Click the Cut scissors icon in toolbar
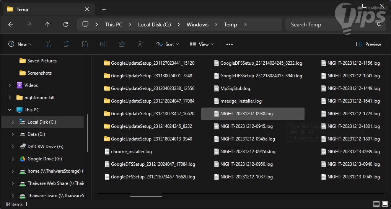Viewport: 391px width, 209px height. [x=48, y=44]
